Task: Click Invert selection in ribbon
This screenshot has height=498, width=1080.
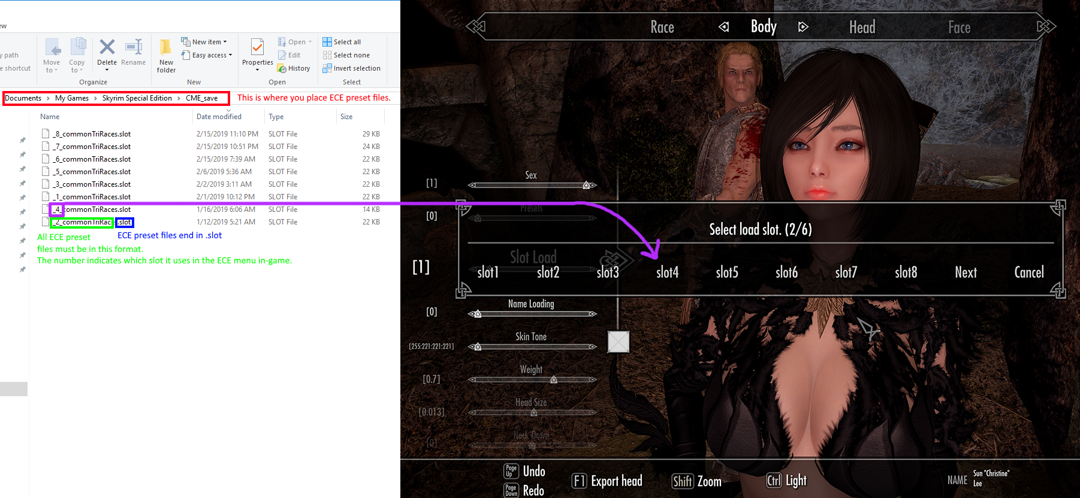Action: click(x=351, y=68)
